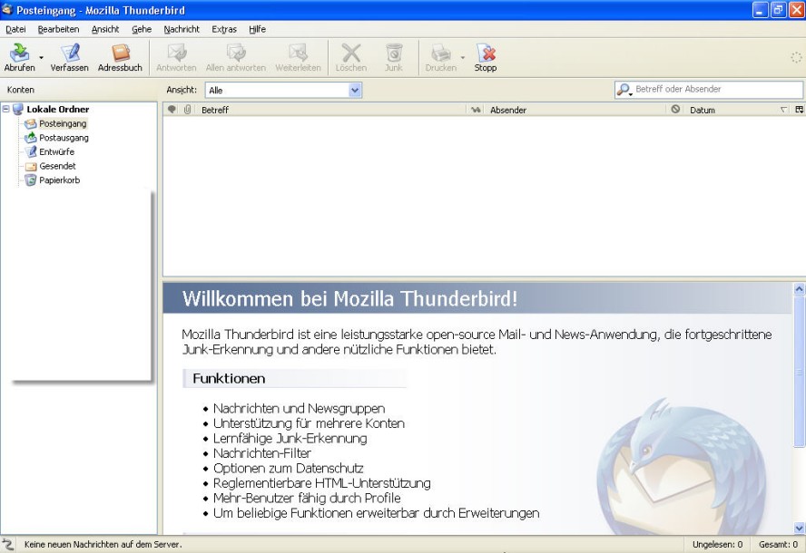The height and width of the screenshot is (553, 806).
Task: Compose a new message with Verfassen
Action: (x=69, y=57)
